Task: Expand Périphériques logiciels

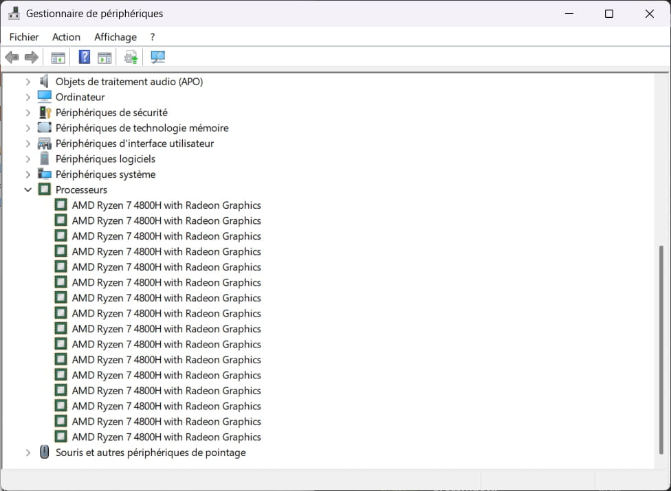Action: click(27, 159)
